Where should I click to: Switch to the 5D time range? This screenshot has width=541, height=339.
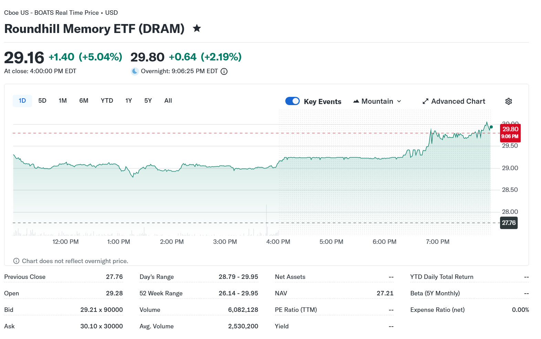42,101
